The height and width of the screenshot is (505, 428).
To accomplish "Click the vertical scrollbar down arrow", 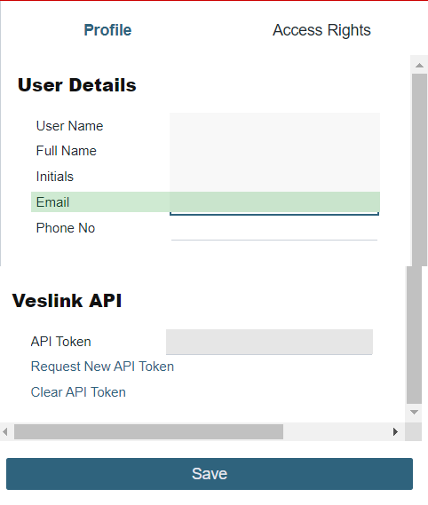I will point(414,412).
